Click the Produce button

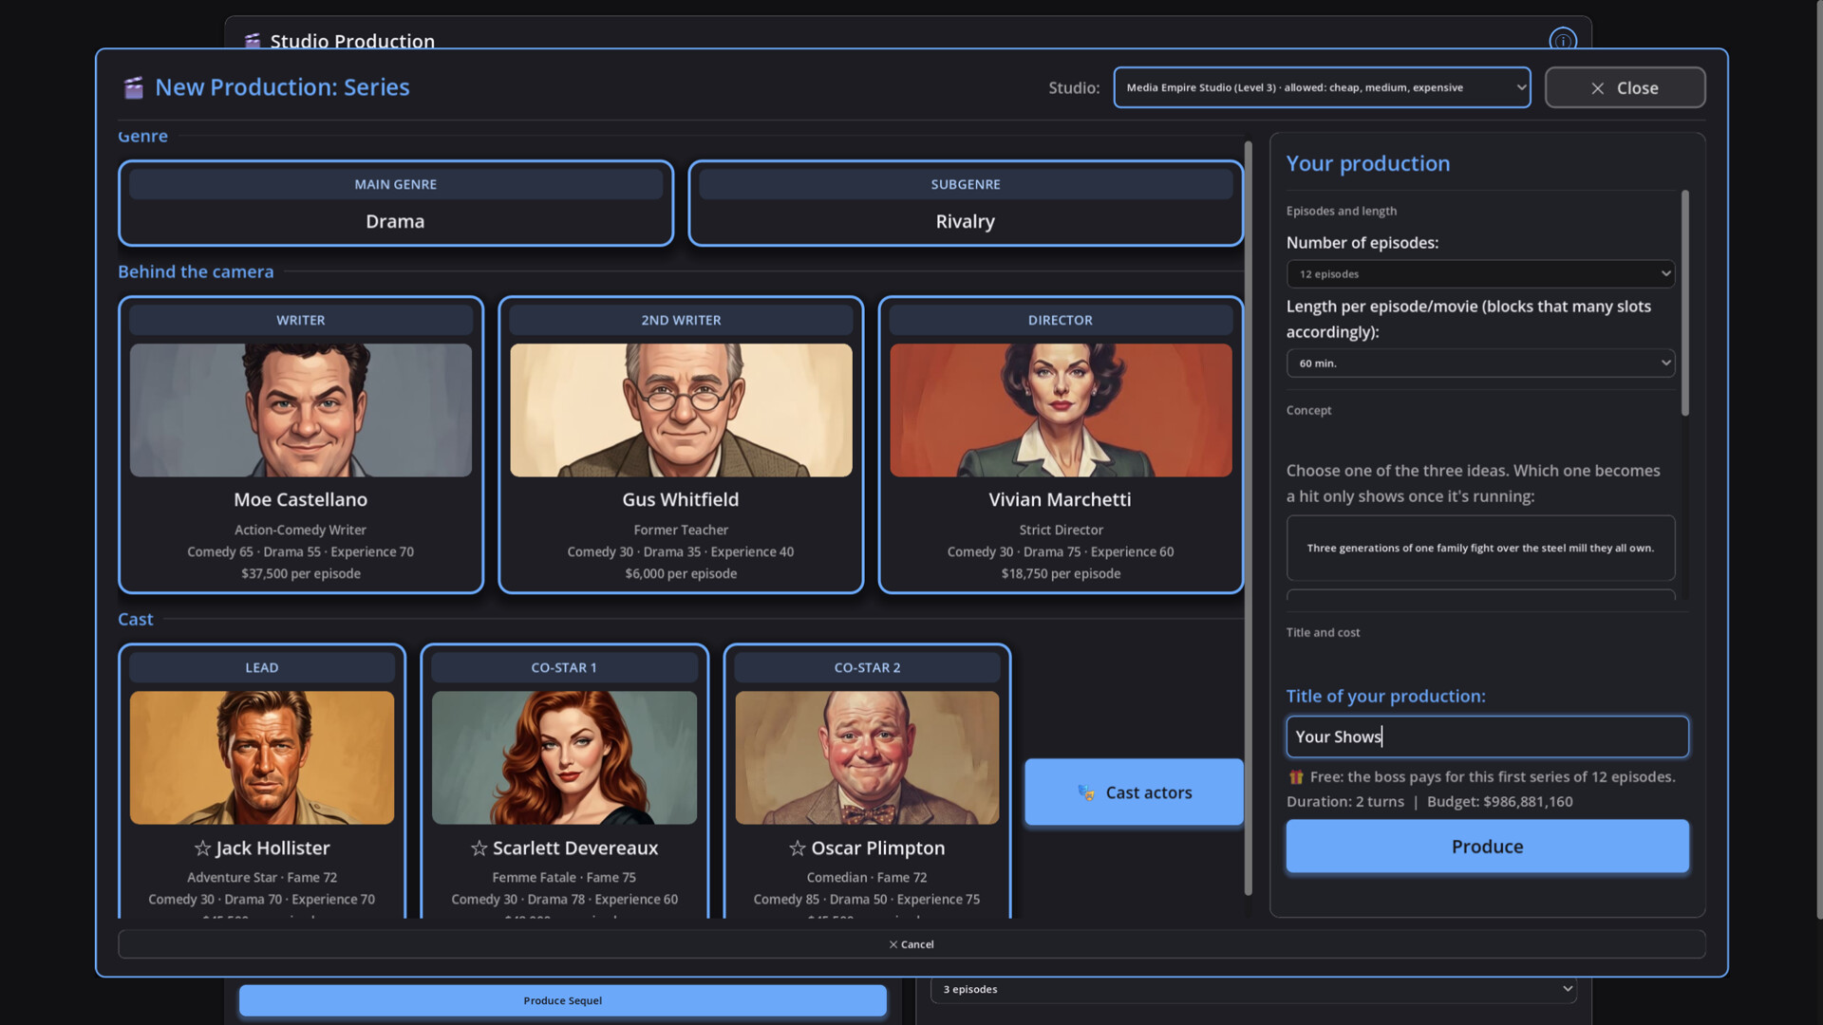pyautogui.click(x=1487, y=847)
